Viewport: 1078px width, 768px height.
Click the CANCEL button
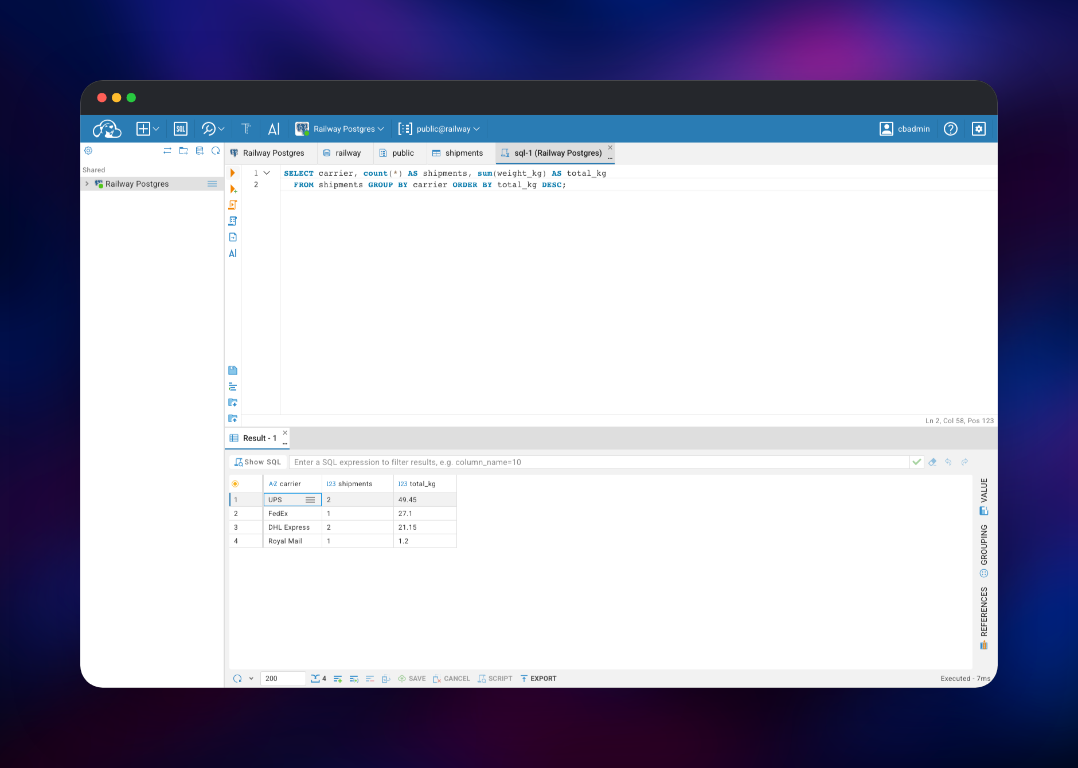click(x=451, y=679)
